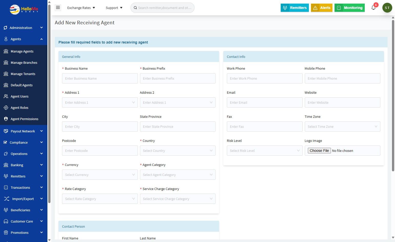Image resolution: width=395 pixels, height=242 pixels.
Task: Click the Enter City input field
Action: click(100, 127)
